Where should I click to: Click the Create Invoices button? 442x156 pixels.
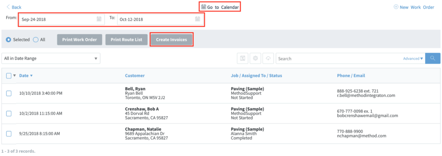(171, 40)
